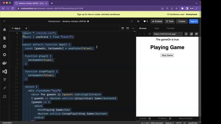Go back in the preview browser

point(140,34)
